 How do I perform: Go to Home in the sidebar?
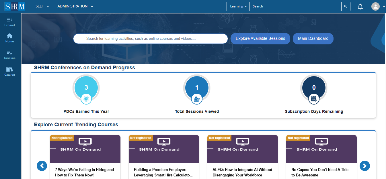tap(9, 38)
